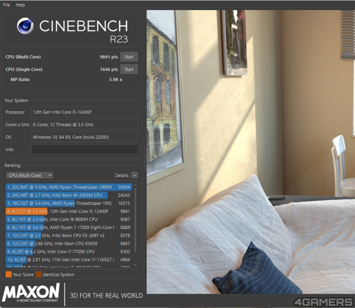355x308 pixels.
Task: Click into the Info input field
Action: coord(85,150)
